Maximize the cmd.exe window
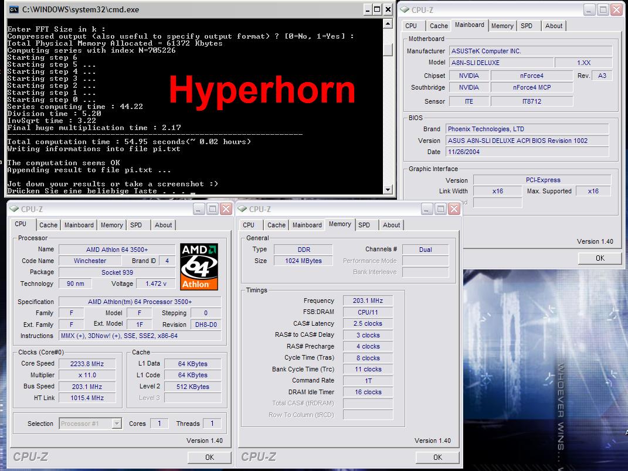The image size is (628, 471). 377,9
